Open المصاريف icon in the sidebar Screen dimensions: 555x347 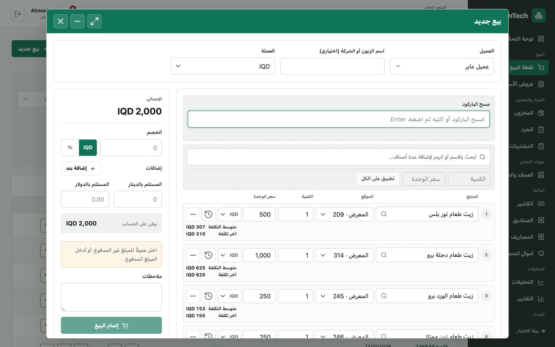[541, 237]
